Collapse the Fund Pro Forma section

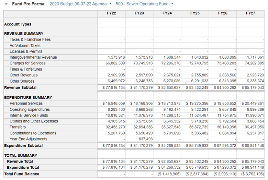pos(6,4)
